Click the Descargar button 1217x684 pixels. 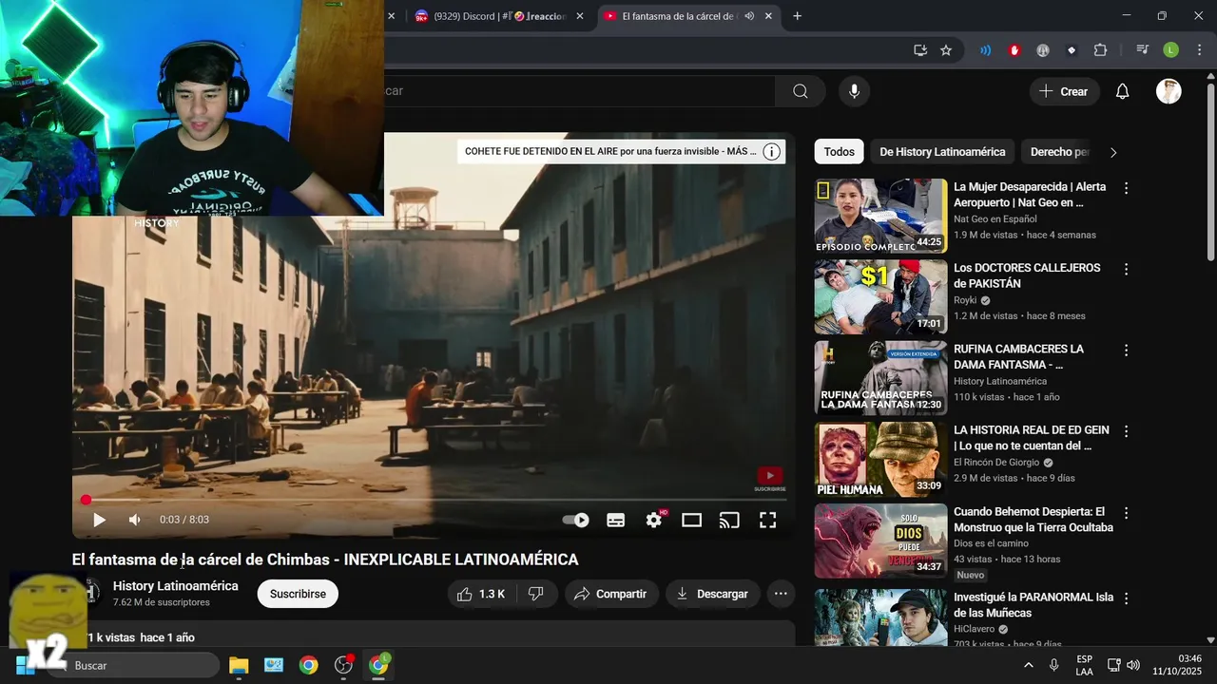(x=712, y=594)
